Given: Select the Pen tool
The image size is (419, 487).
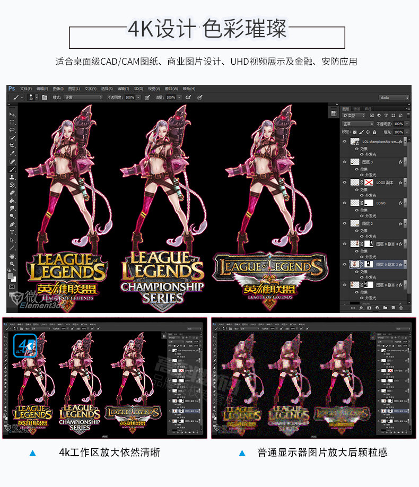Looking at the screenshot, I should [x=12, y=224].
